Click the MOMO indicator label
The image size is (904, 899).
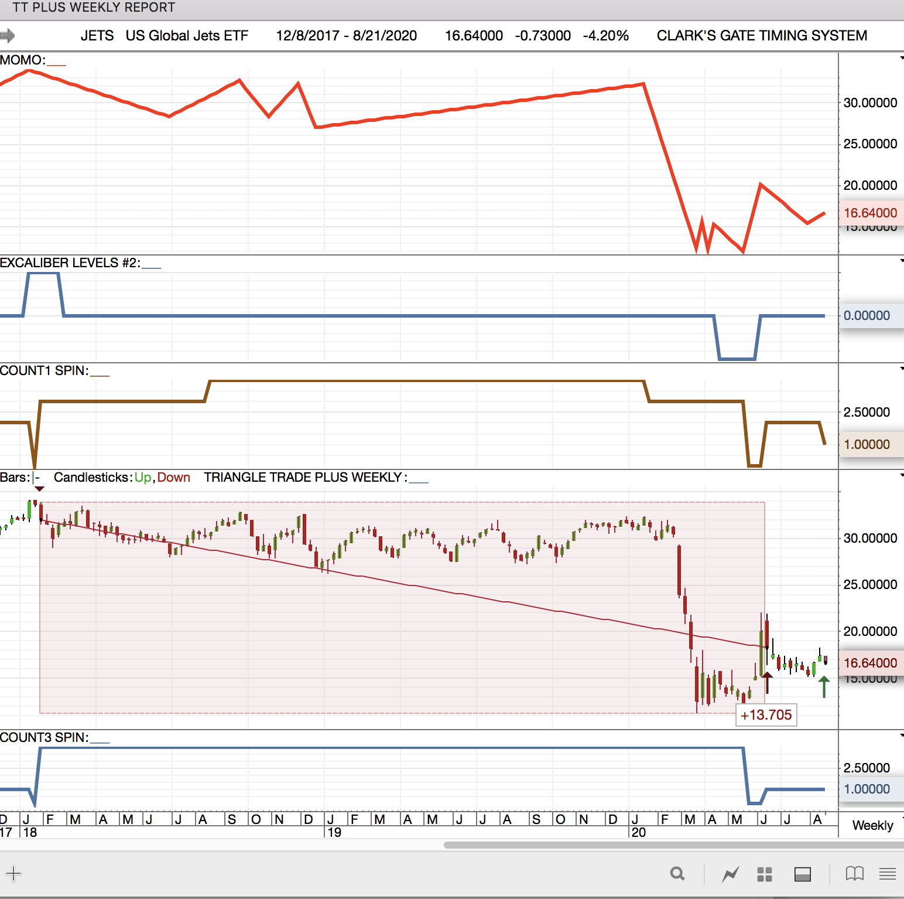point(22,60)
